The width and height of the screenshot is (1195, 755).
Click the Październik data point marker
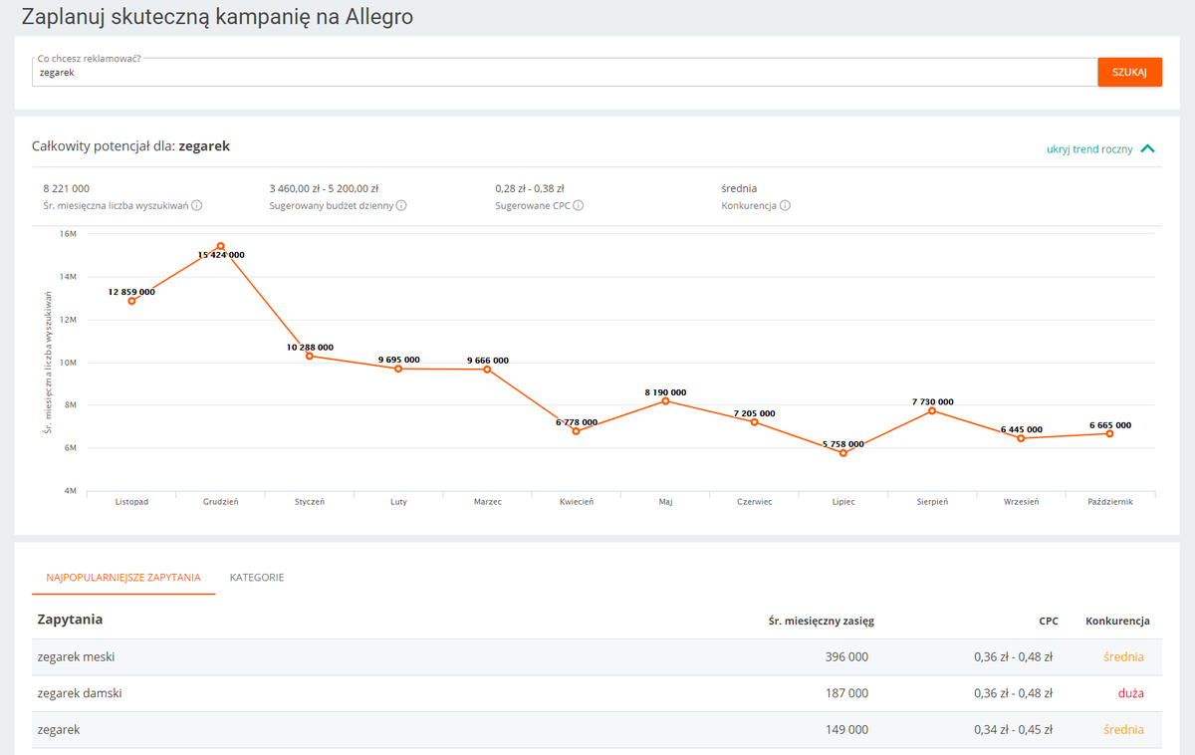[1109, 433]
